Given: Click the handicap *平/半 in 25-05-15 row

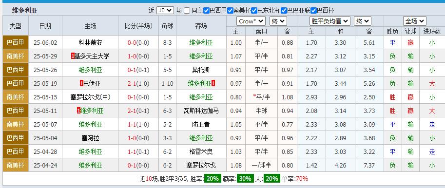Looking at the screenshot, I should click(261, 97).
